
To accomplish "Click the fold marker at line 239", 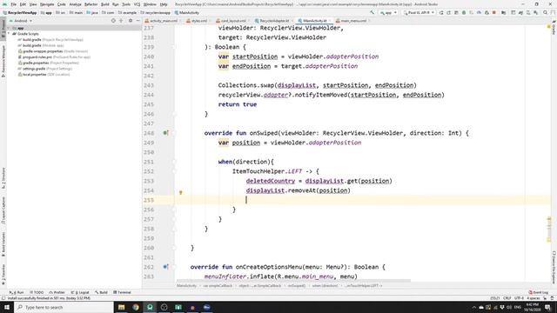I will pyautogui.click(x=174, y=47).
